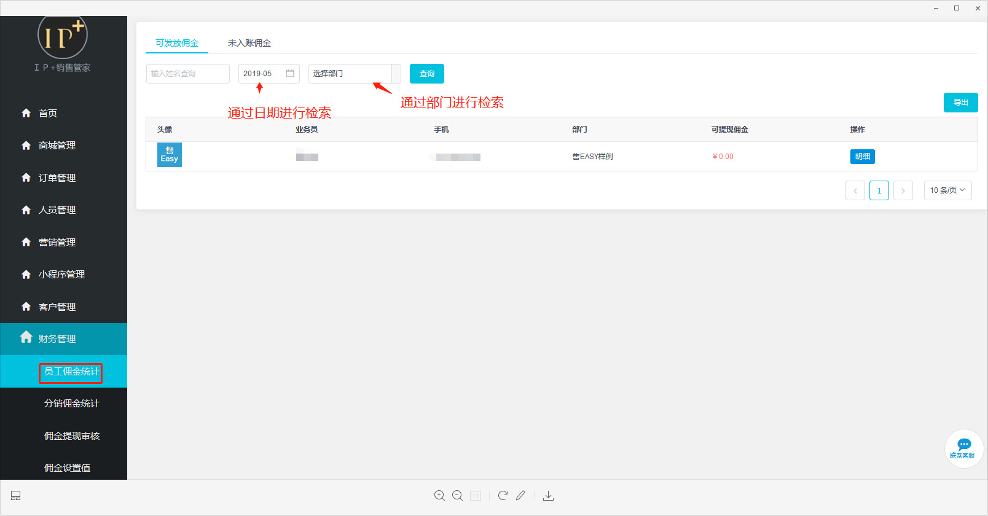The image size is (988, 516).
Task: Click the pencil edit icon
Action: (x=521, y=496)
